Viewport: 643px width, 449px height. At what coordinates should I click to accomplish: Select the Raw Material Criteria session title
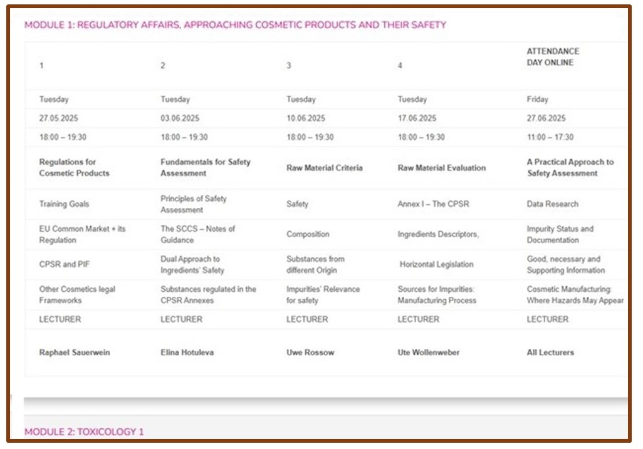pyautogui.click(x=324, y=168)
